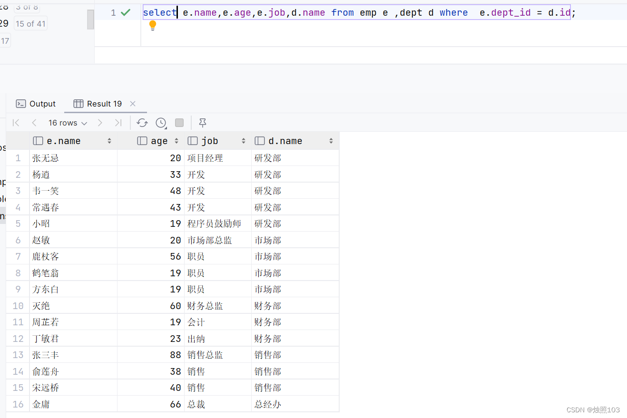The height and width of the screenshot is (418, 627).
Task: Open the 16 rows page size dropdown
Action: pyautogui.click(x=68, y=123)
